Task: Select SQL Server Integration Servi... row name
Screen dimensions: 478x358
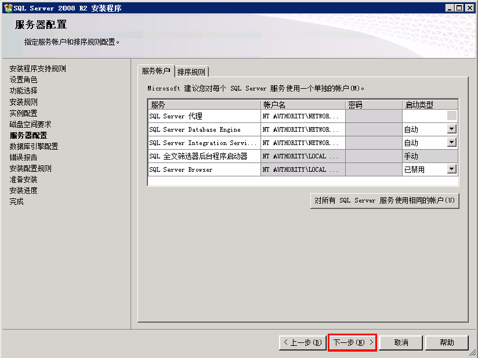Action: (x=204, y=143)
